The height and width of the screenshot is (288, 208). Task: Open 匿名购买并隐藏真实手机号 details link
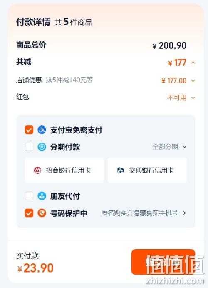click(x=144, y=213)
